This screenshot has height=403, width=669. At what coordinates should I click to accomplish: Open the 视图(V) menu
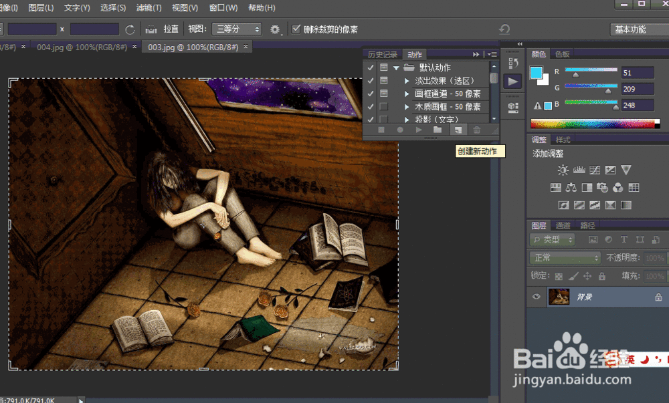[x=185, y=7]
